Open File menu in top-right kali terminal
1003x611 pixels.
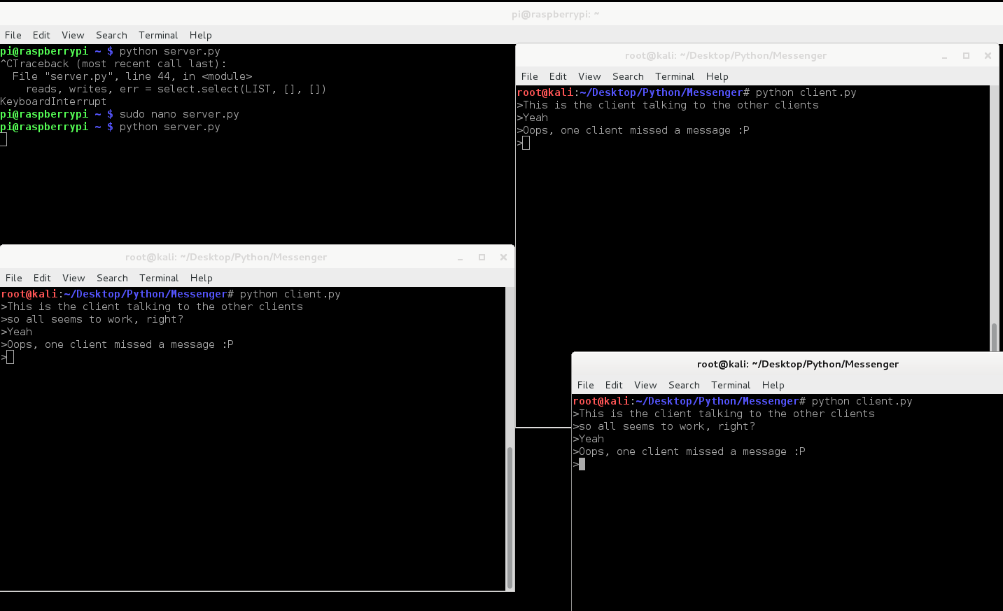click(530, 76)
